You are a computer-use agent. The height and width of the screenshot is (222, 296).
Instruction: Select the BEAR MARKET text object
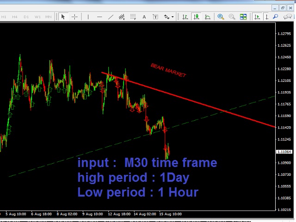pyautogui.click(x=168, y=70)
